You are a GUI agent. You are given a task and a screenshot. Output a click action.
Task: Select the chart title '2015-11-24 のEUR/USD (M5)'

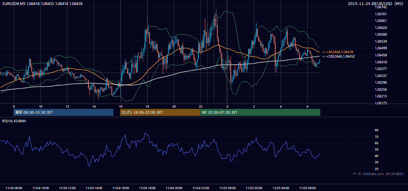click(376, 4)
